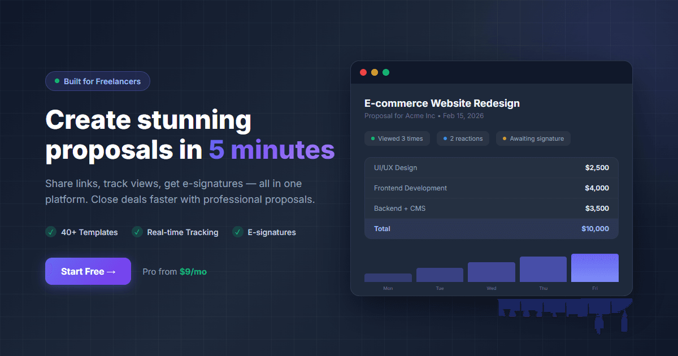
Task: Expand the Frontend Development row
Action: pos(492,188)
